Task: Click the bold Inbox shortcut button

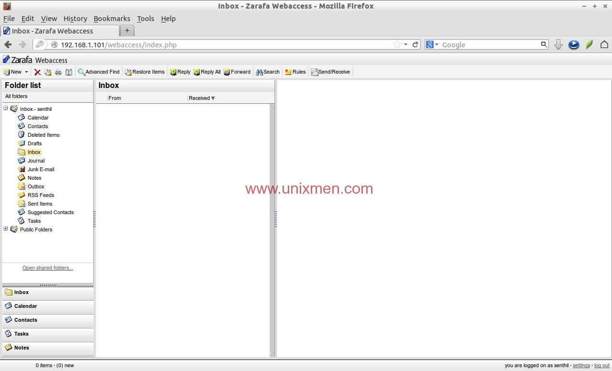Action: (x=48, y=293)
